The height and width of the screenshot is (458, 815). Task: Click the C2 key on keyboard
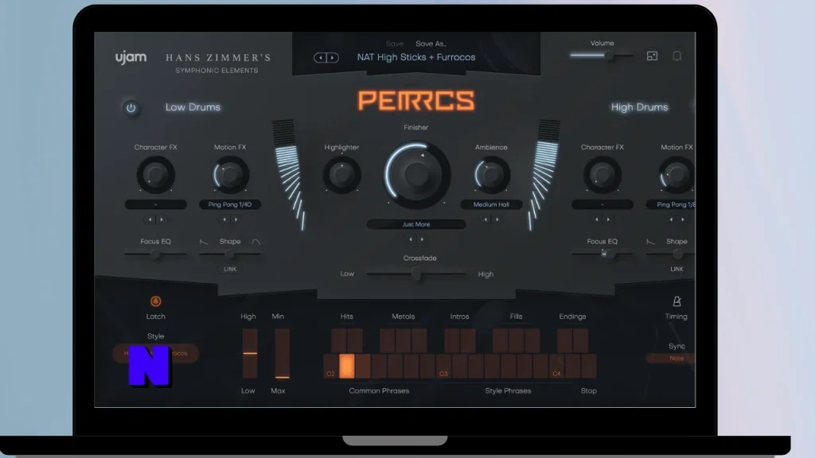point(330,366)
